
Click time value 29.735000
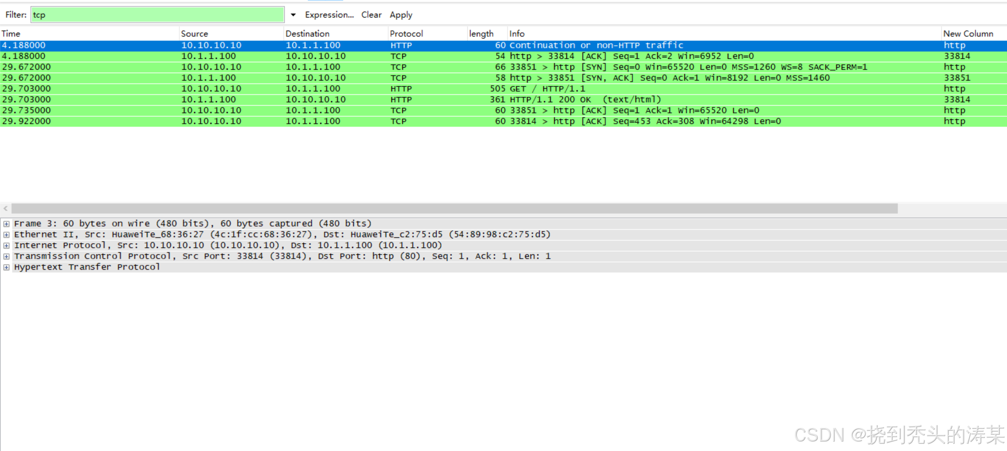(26, 110)
